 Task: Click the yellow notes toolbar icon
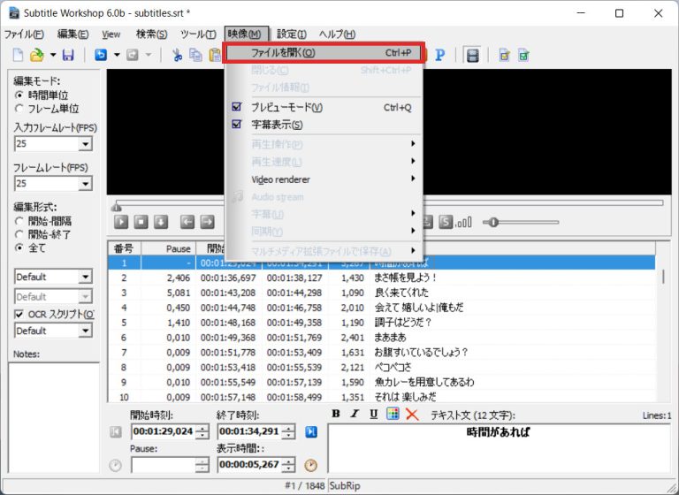point(504,55)
